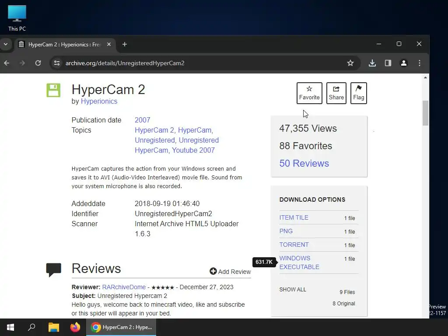This screenshot has height=336, width=448.
Task: Open the Youtube 2007 topic link
Action: (x=193, y=150)
